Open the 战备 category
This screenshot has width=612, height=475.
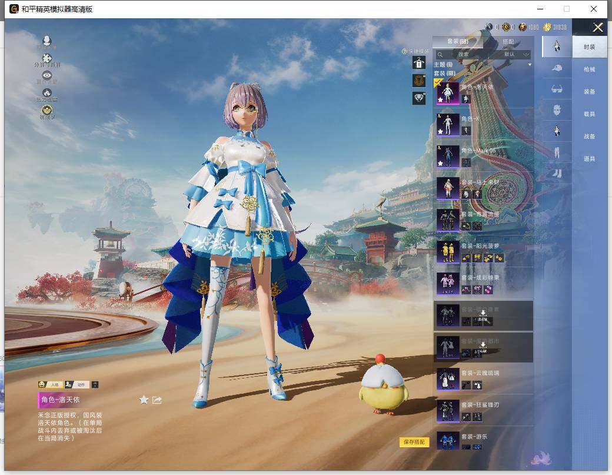coord(590,136)
